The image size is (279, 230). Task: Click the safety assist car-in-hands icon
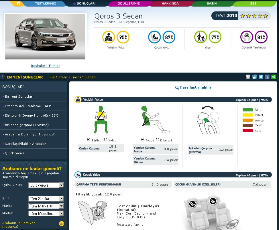(247, 37)
